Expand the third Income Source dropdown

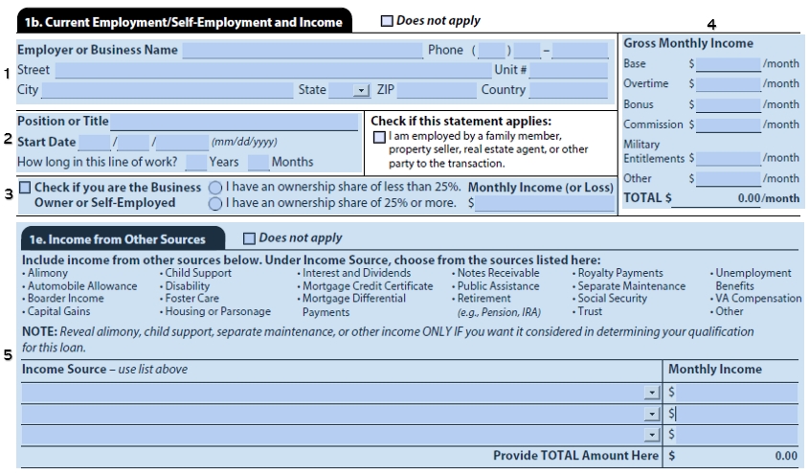pyautogui.click(x=653, y=436)
